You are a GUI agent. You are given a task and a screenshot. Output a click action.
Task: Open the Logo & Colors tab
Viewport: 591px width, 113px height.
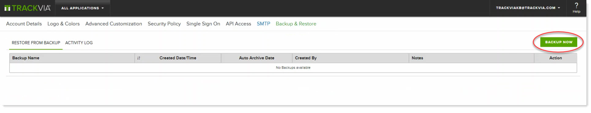coord(63,24)
